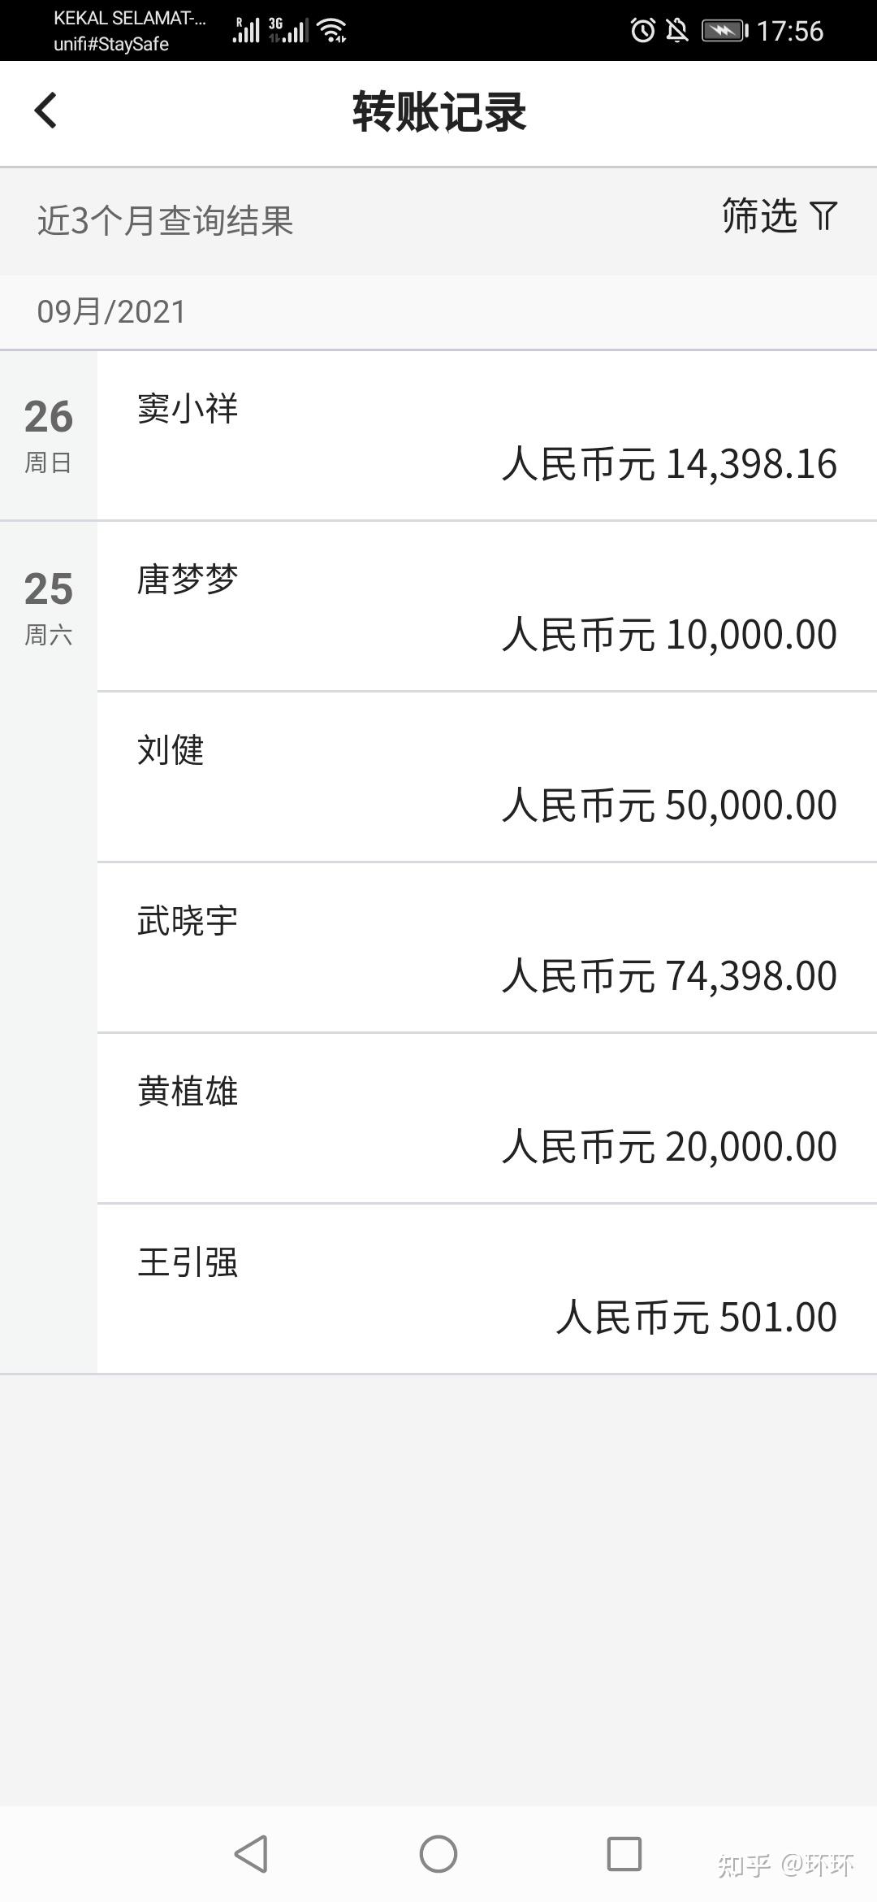Image resolution: width=877 pixels, height=1902 pixels.
Task: Tap the back arrow in header
Action: [x=46, y=111]
